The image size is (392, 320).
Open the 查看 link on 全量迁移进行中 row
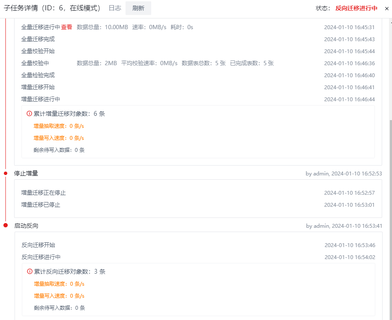pyautogui.click(x=66, y=27)
